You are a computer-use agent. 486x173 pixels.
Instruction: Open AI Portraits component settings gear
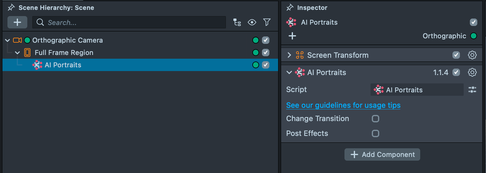pyautogui.click(x=472, y=73)
